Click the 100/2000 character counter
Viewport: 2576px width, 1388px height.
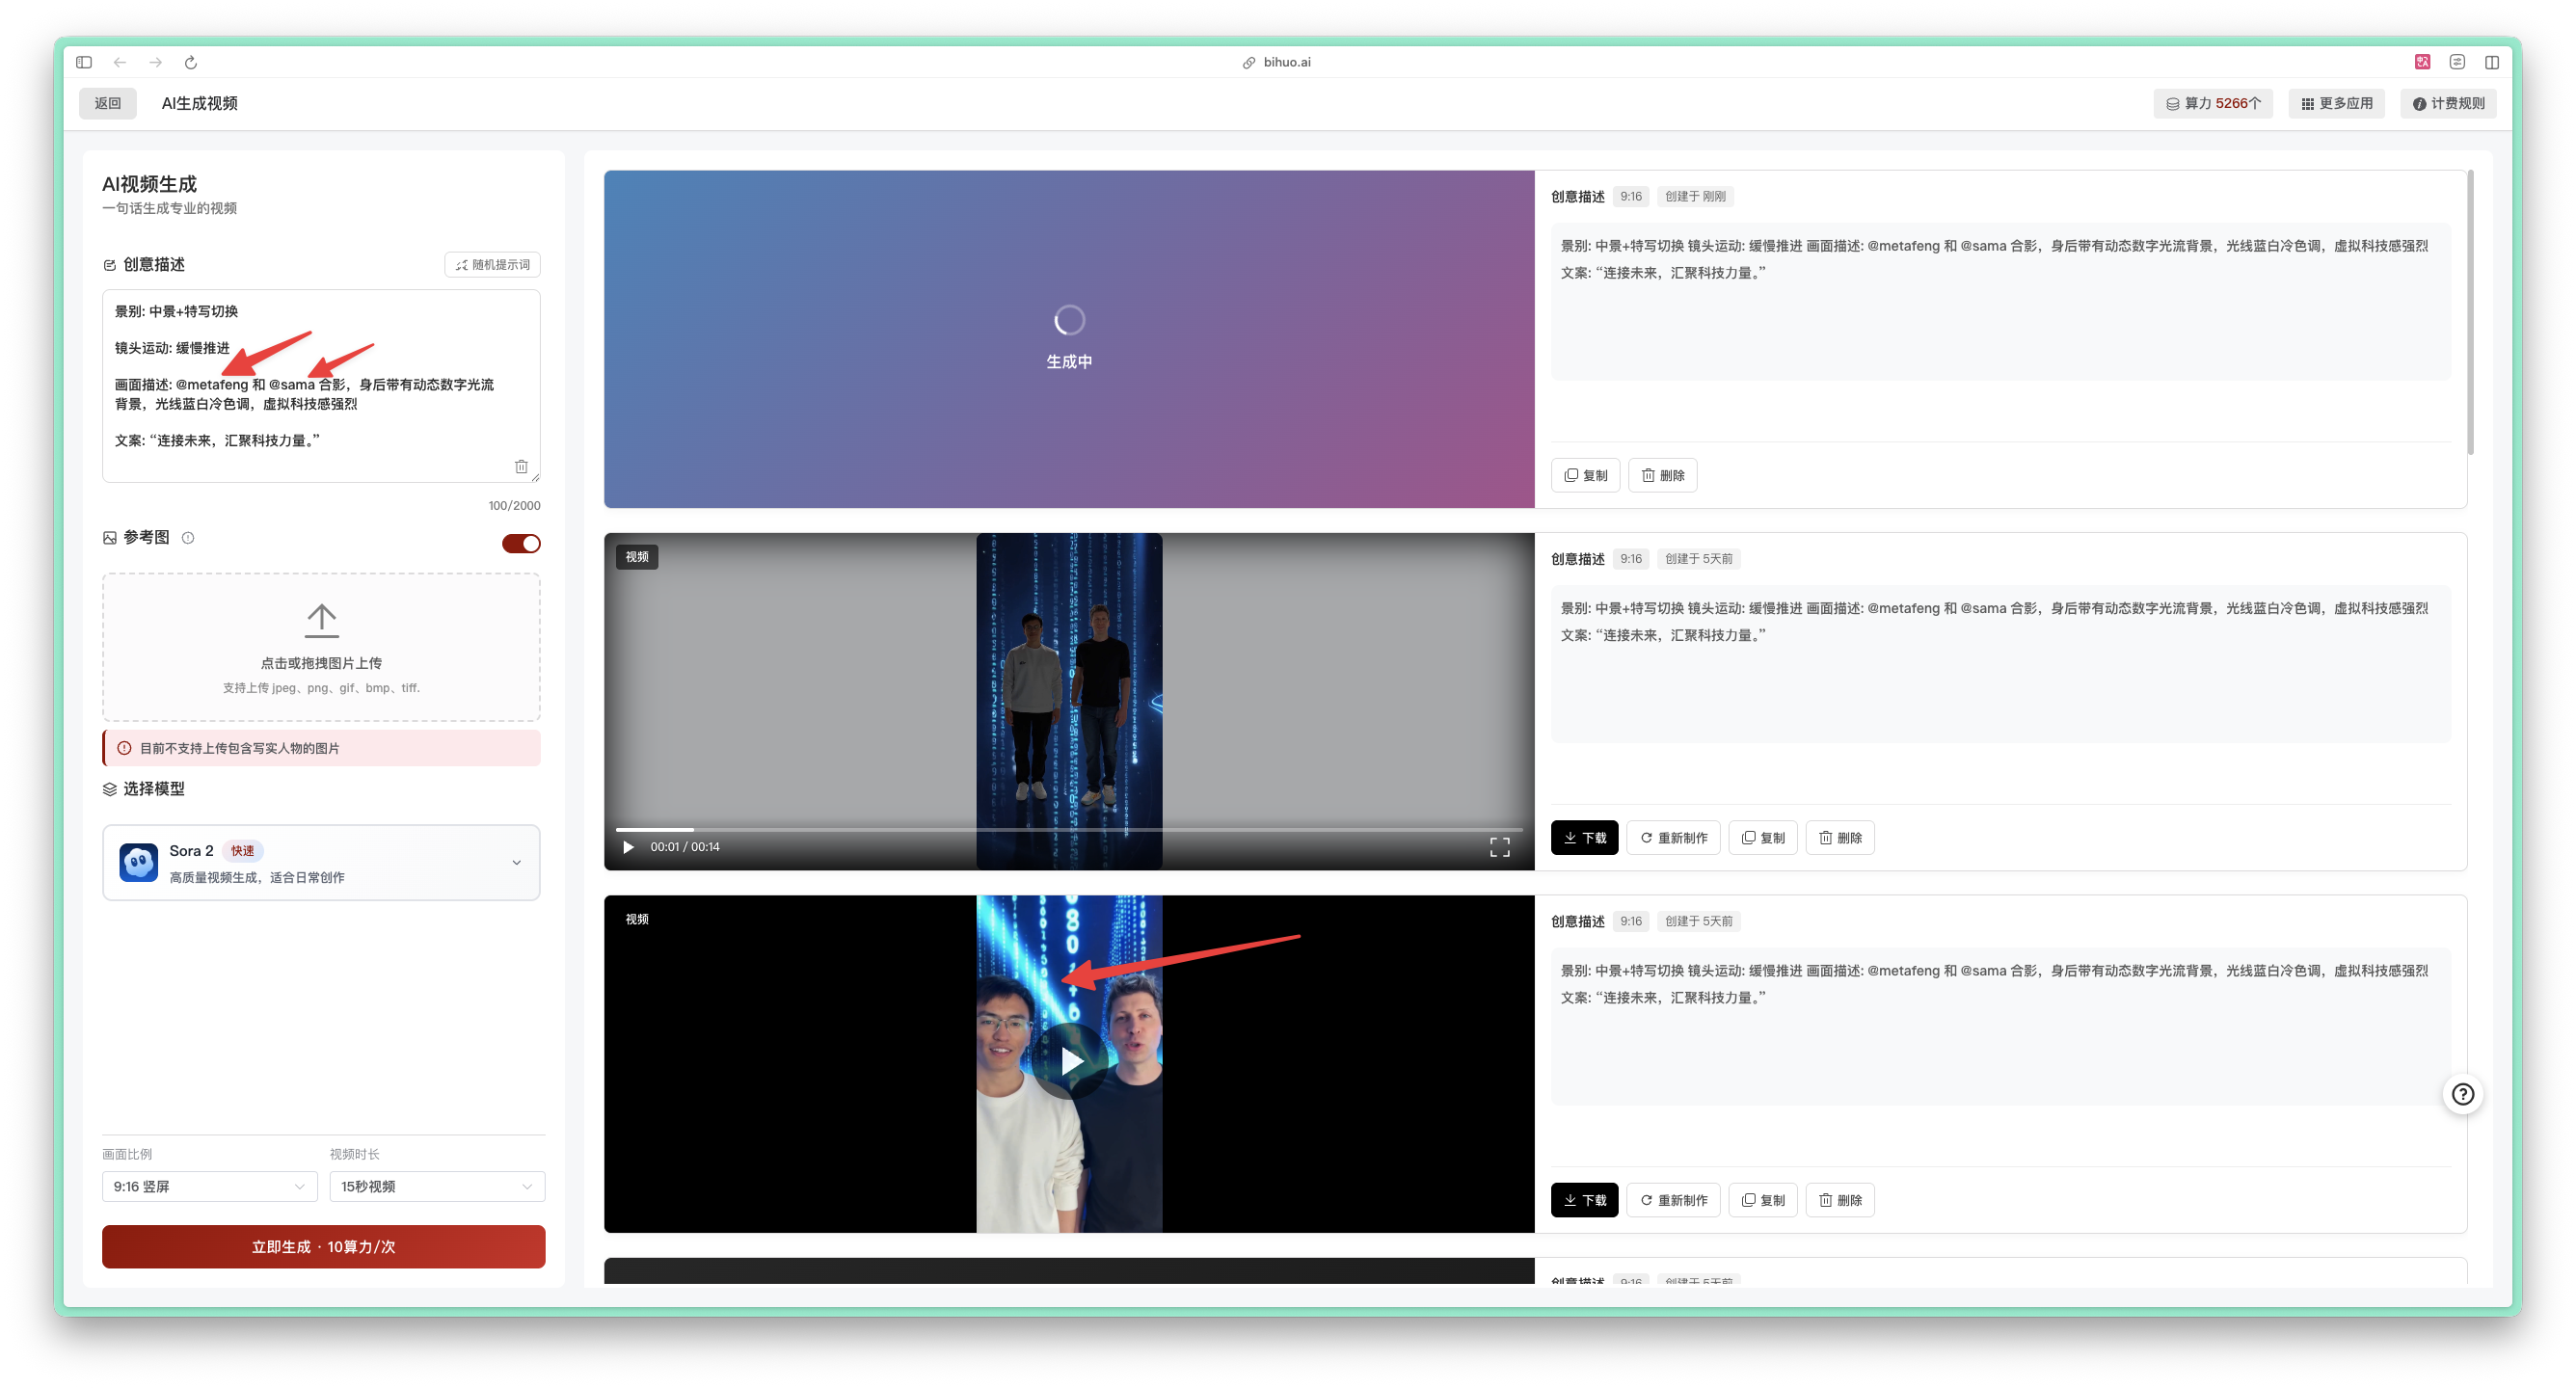514,505
